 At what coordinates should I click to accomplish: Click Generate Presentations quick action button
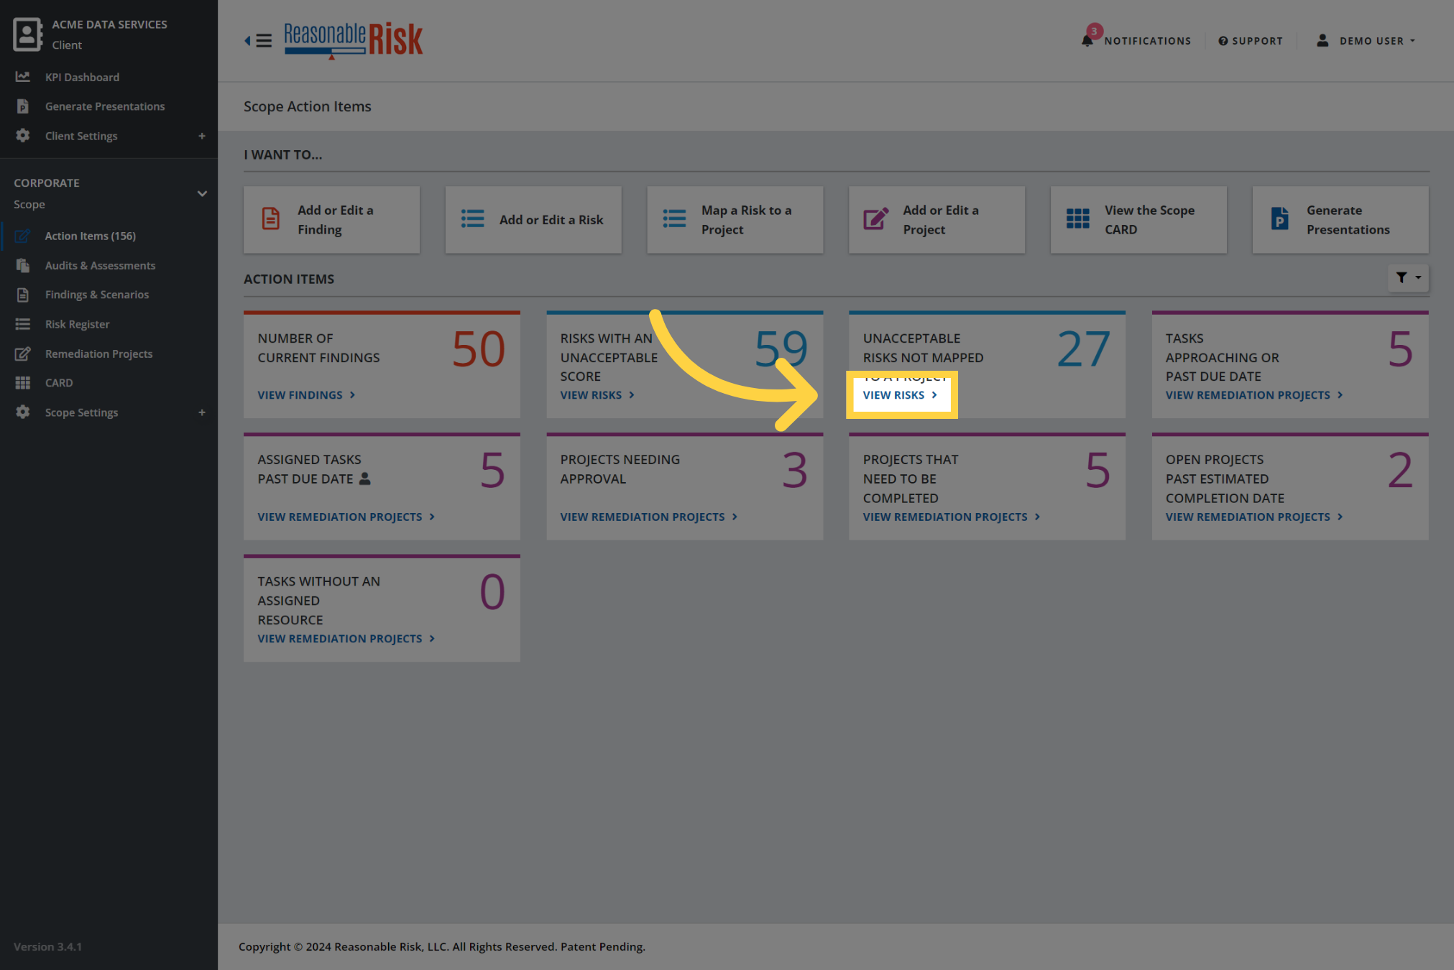[x=1340, y=220]
